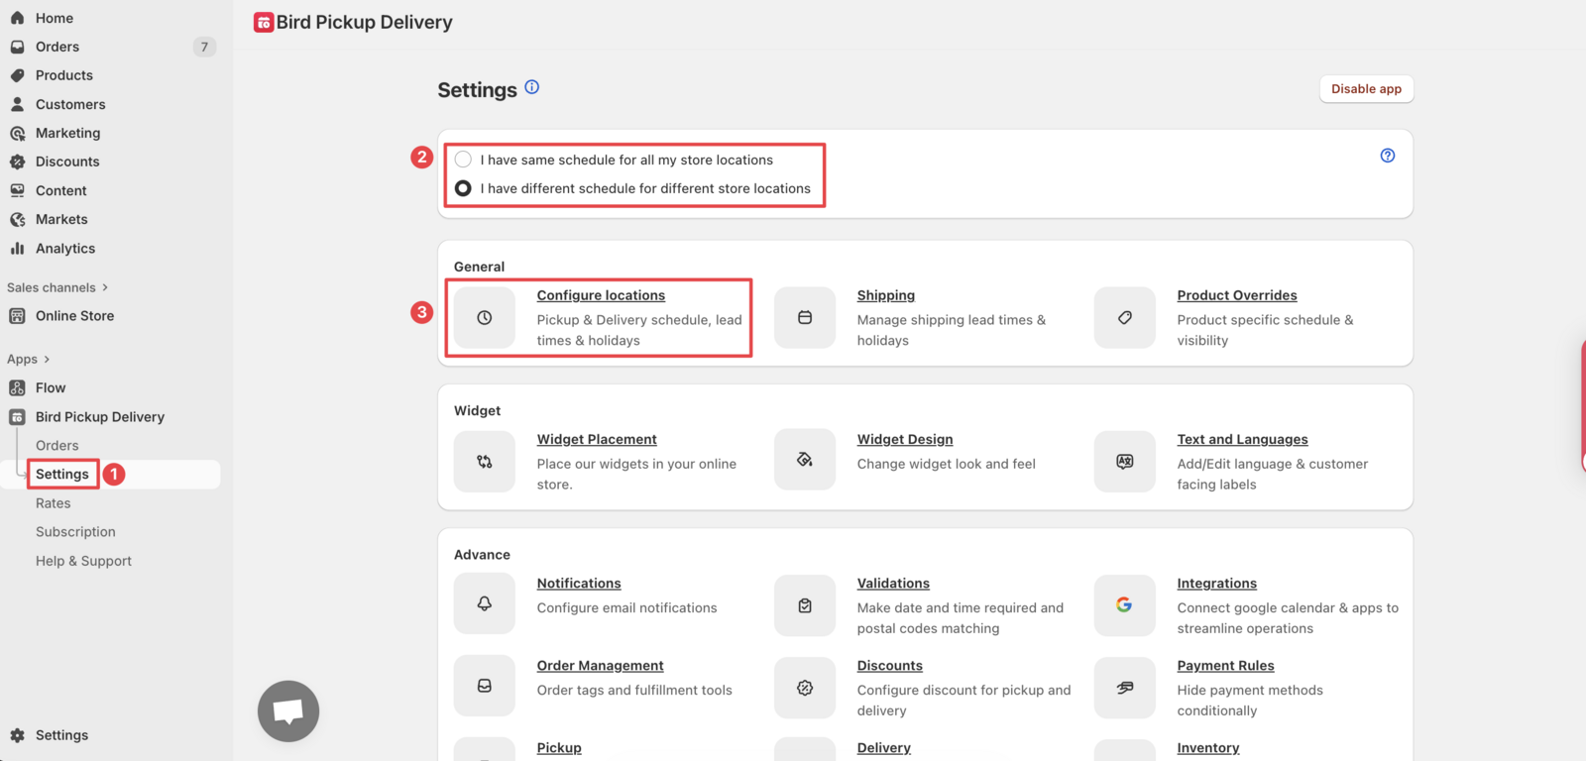This screenshot has width=1586, height=761.
Task: Open the Text and Languages link
Action: [x=1243, y=439]
